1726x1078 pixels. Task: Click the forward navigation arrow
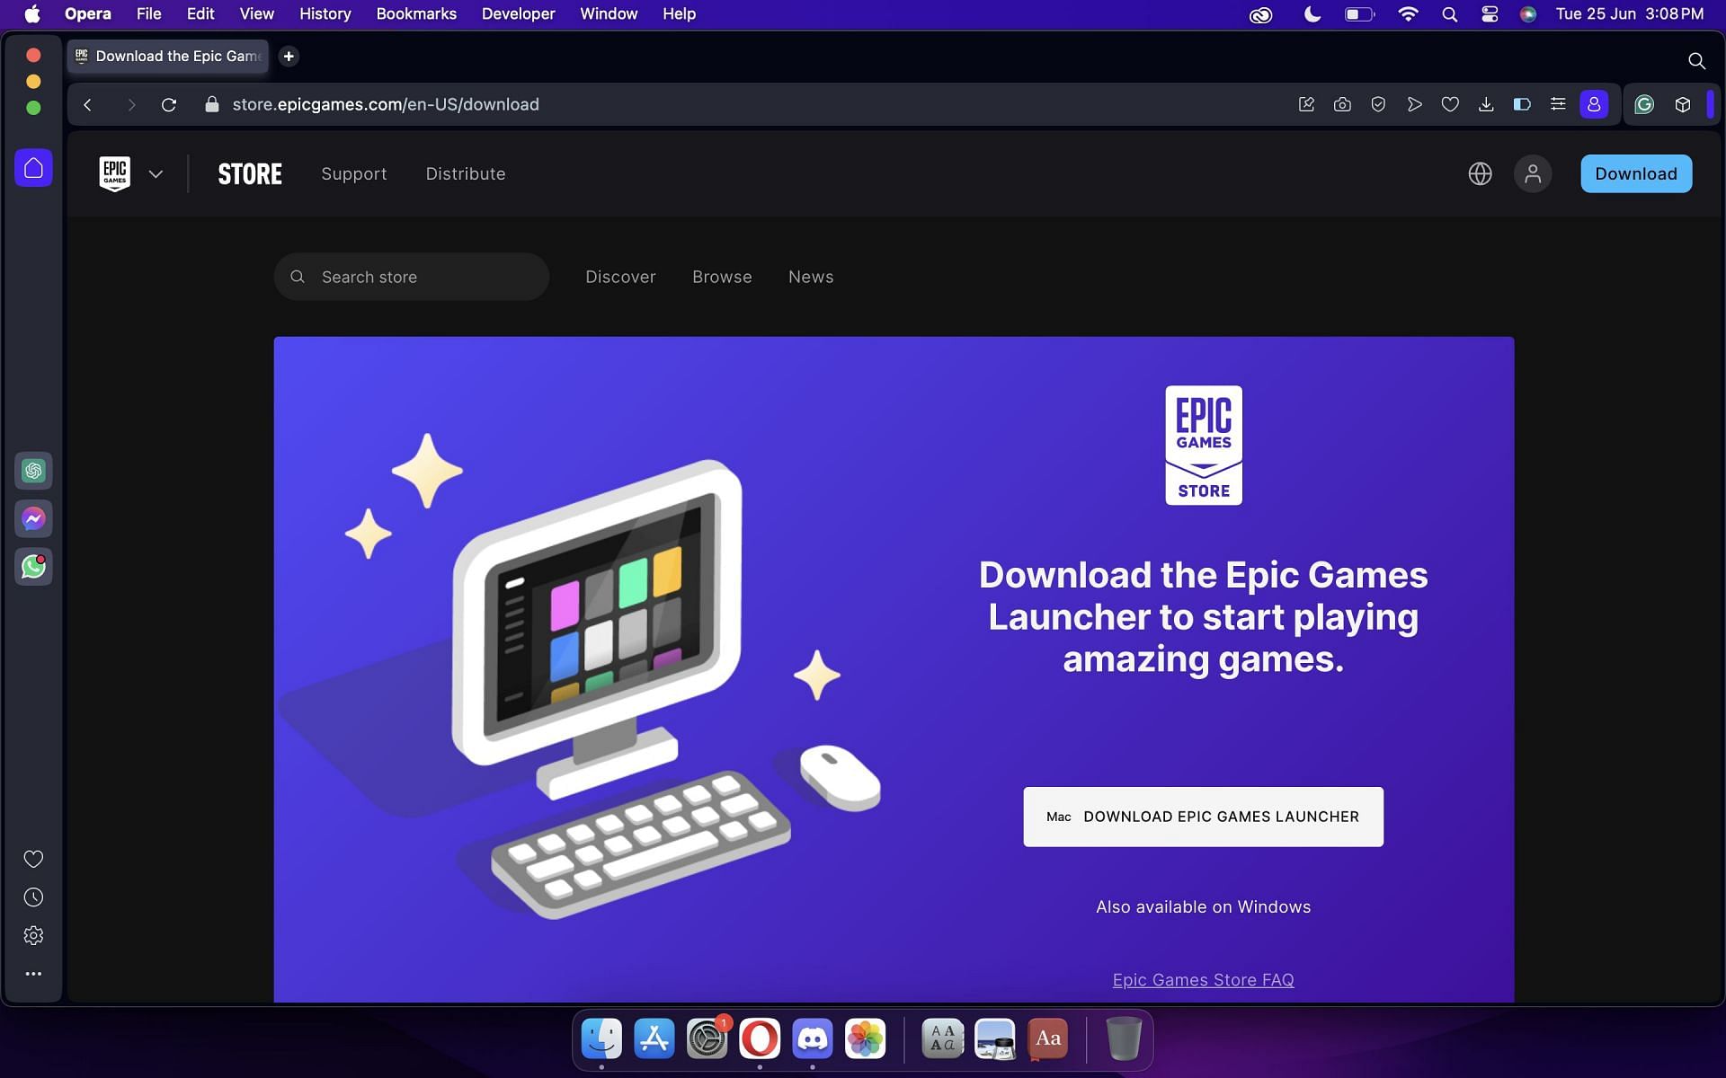point(131,104)
